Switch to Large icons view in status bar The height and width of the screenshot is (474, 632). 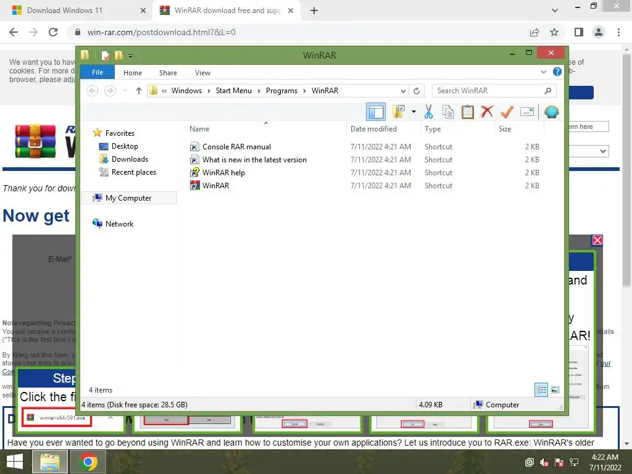[x=555, y=389]
